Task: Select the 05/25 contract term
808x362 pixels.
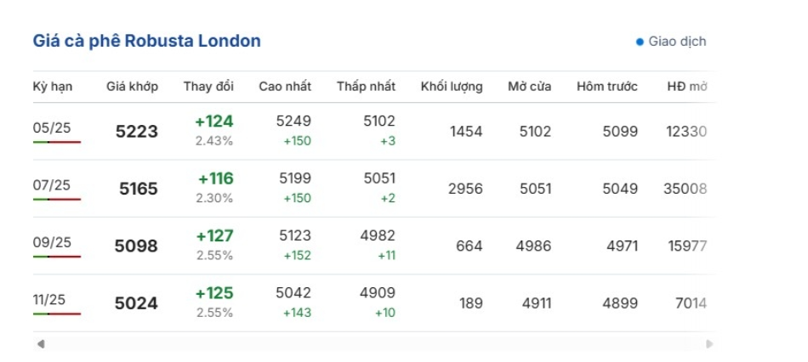Action: coord(52,127)
